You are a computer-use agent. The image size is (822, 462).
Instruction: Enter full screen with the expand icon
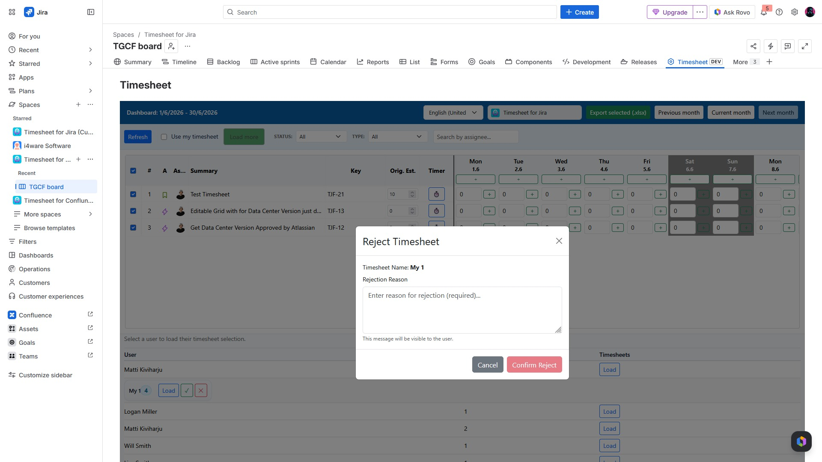click(x=805, y=46)
